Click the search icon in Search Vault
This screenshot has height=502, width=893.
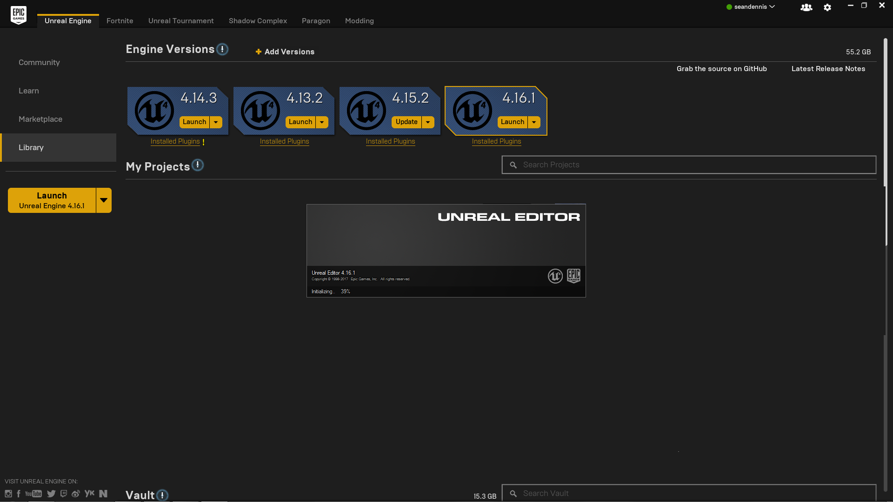(513, 494)
